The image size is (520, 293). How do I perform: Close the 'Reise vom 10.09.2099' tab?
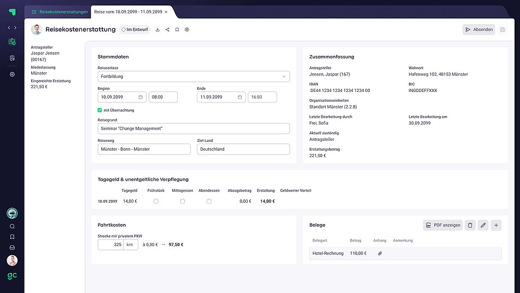166,12
